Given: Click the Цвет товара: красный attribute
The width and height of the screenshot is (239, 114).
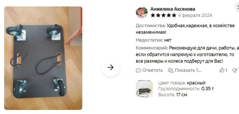Looking at the screenshot, I should coord(182,83).
